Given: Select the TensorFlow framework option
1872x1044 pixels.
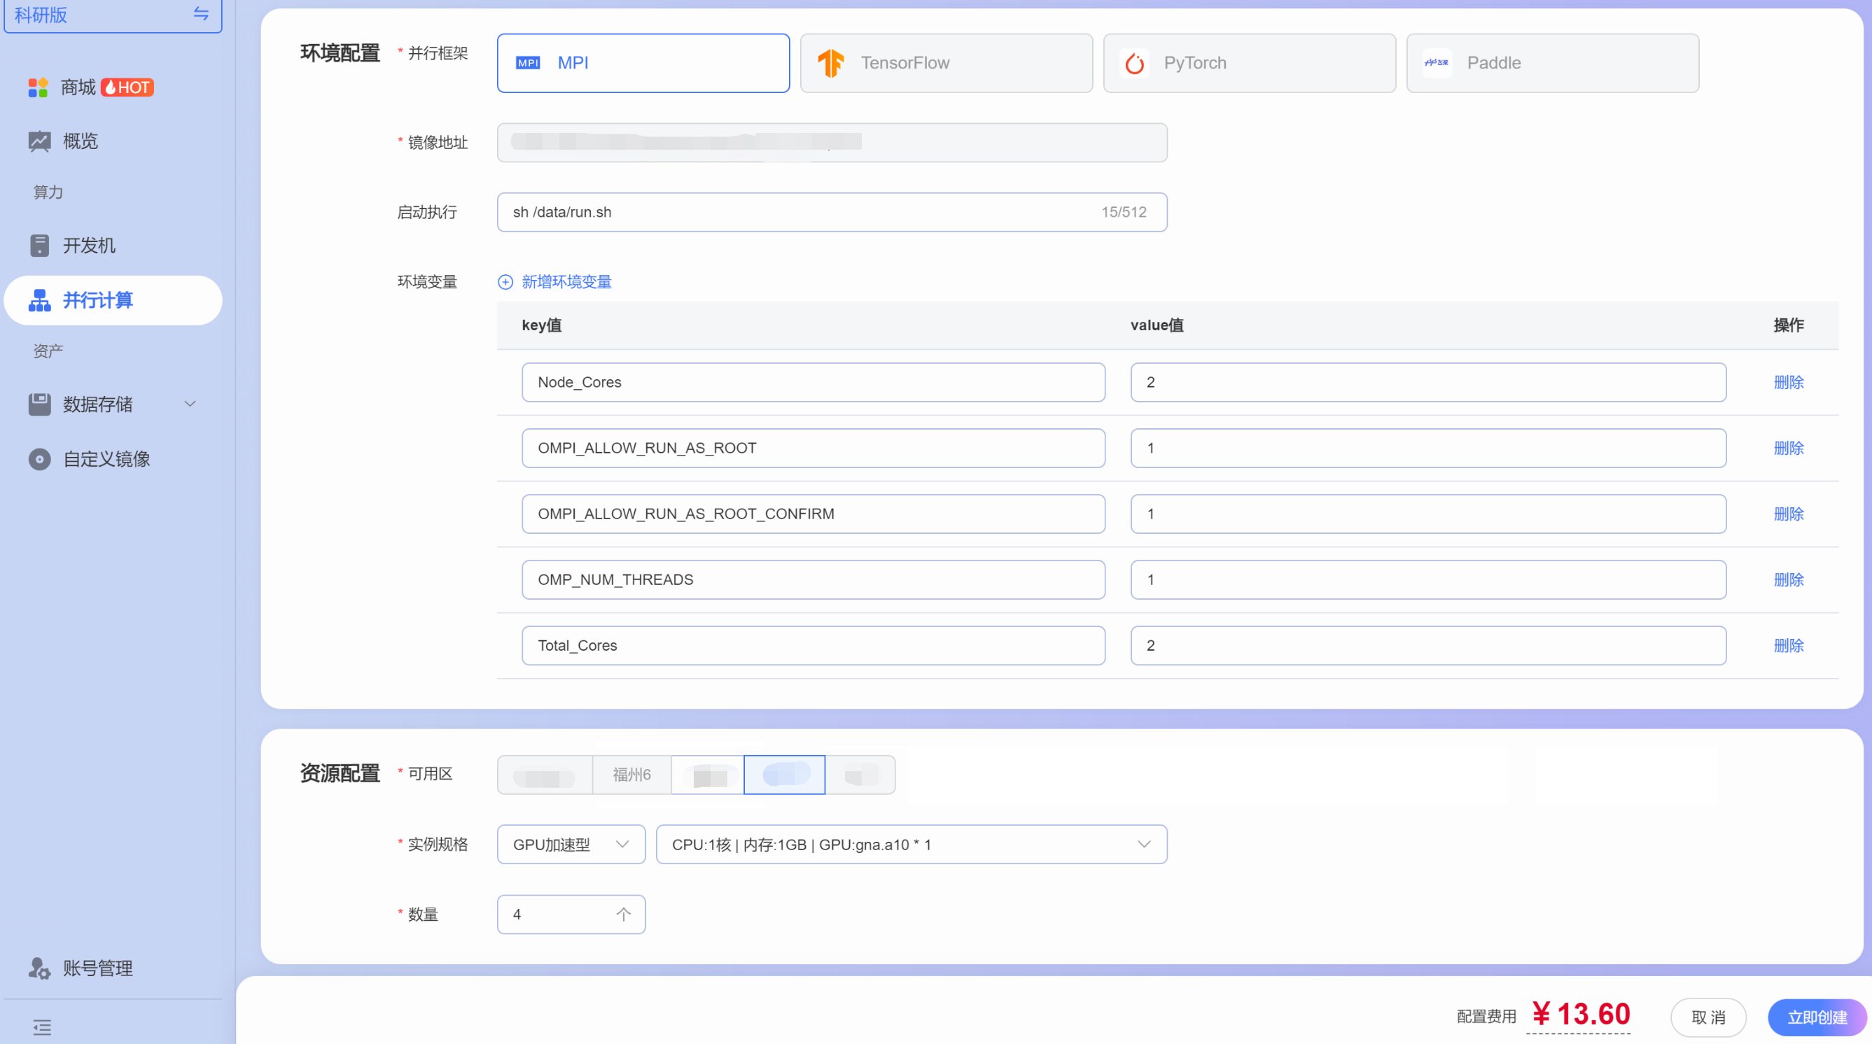Looking at the screenshot, I should pyautogui.click(x=947, y=63).
